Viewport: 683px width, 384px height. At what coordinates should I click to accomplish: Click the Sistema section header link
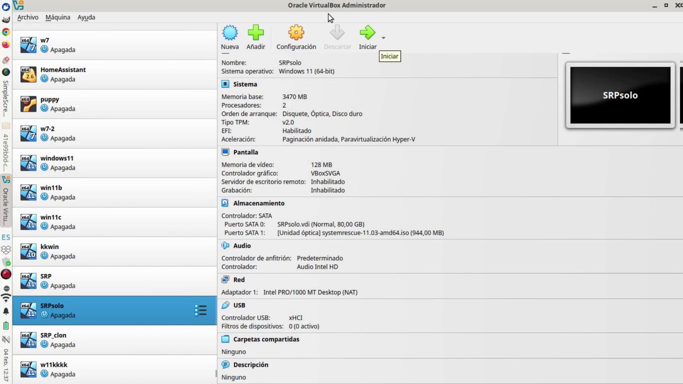[x=245, y=84]
